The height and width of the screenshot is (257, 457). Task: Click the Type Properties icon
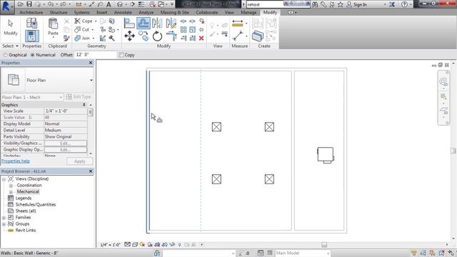[x=31, y=23]
